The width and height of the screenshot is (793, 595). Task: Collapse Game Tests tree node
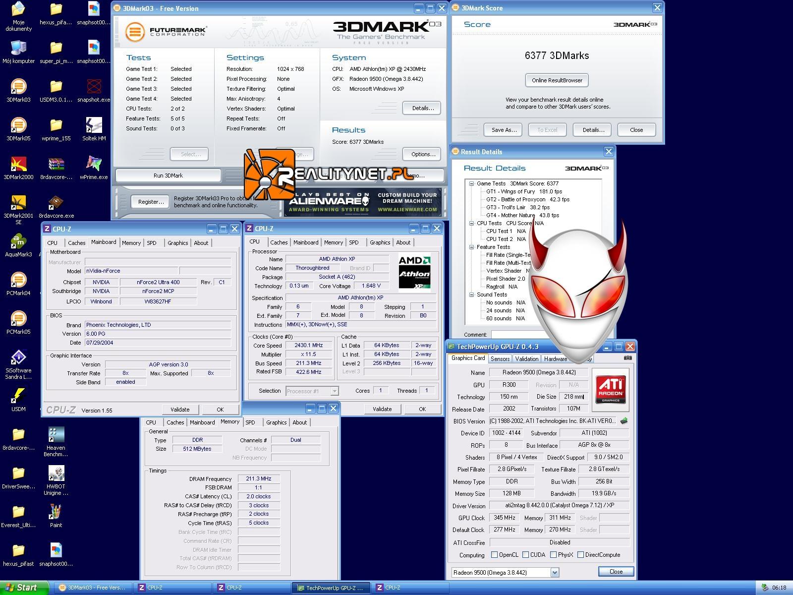pos(471,183)
